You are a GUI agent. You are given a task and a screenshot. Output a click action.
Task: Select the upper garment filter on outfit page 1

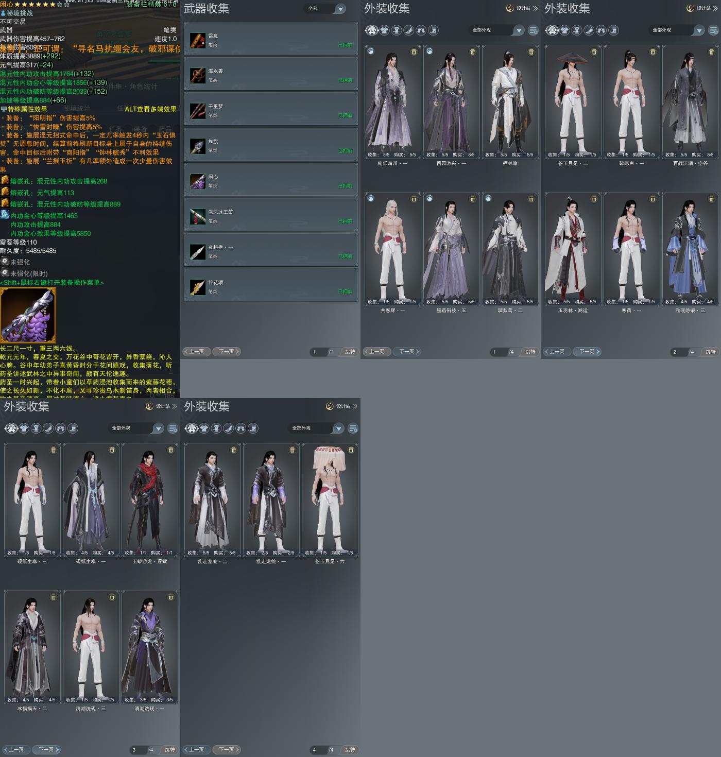(x=384, y=30)
